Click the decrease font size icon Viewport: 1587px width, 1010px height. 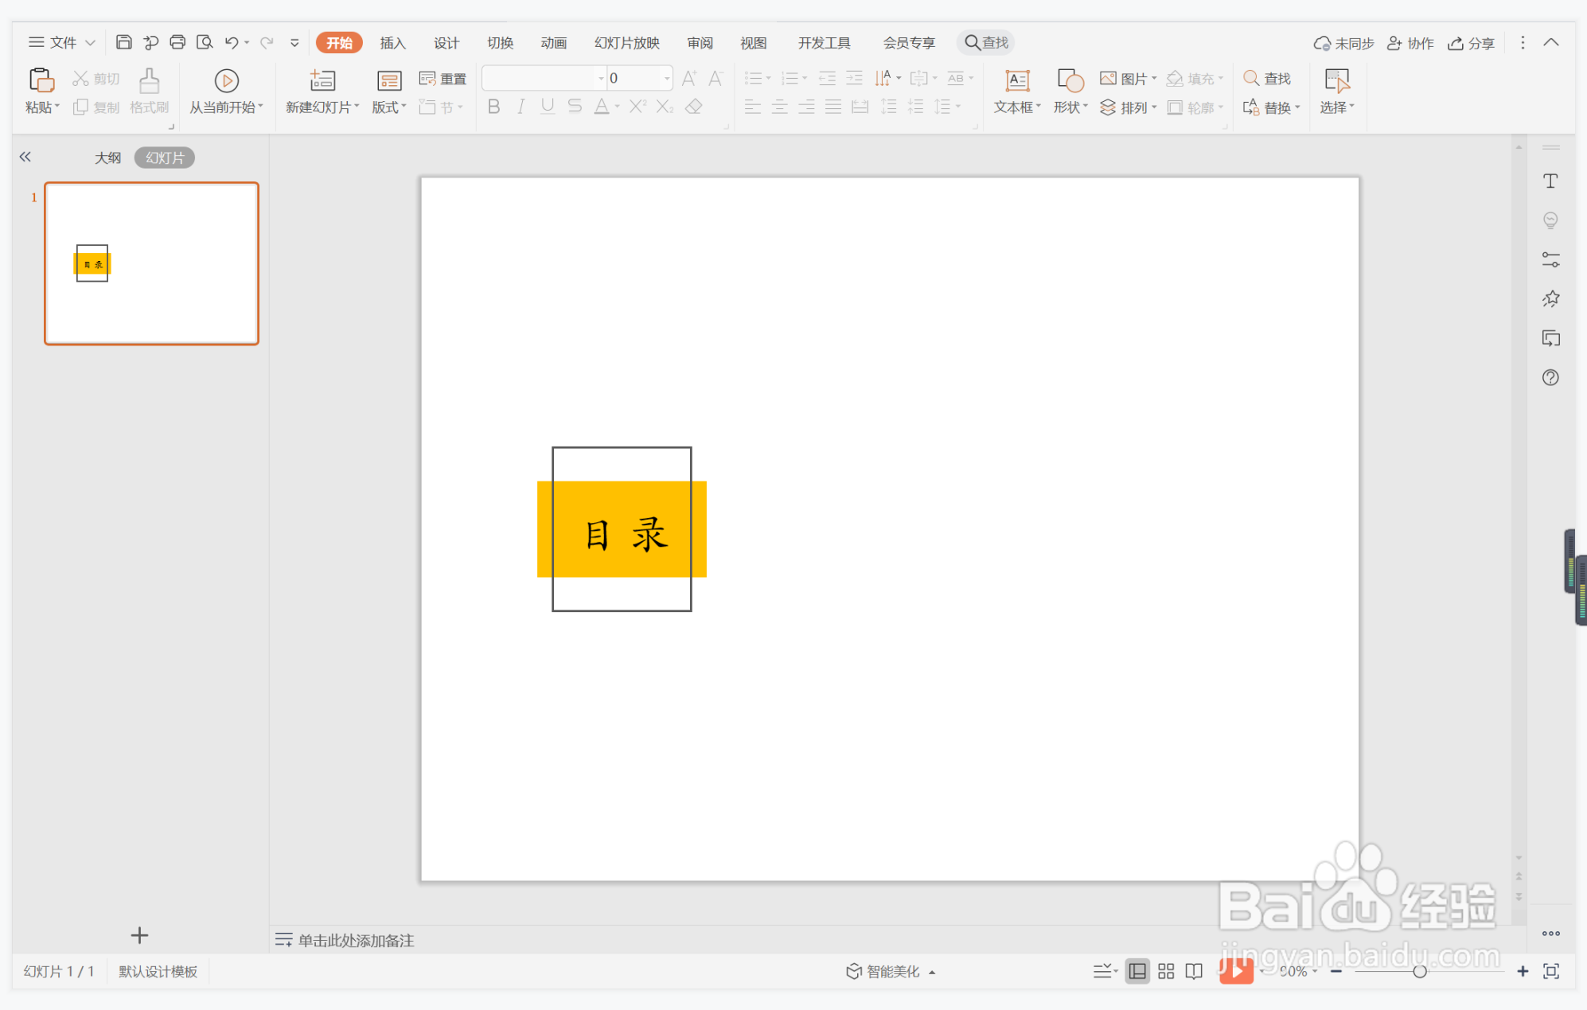pos(716,78)
